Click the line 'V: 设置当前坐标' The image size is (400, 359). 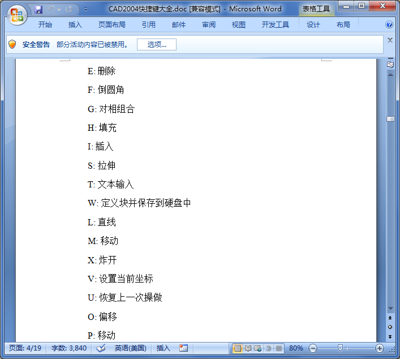click(x=121, y=279)
